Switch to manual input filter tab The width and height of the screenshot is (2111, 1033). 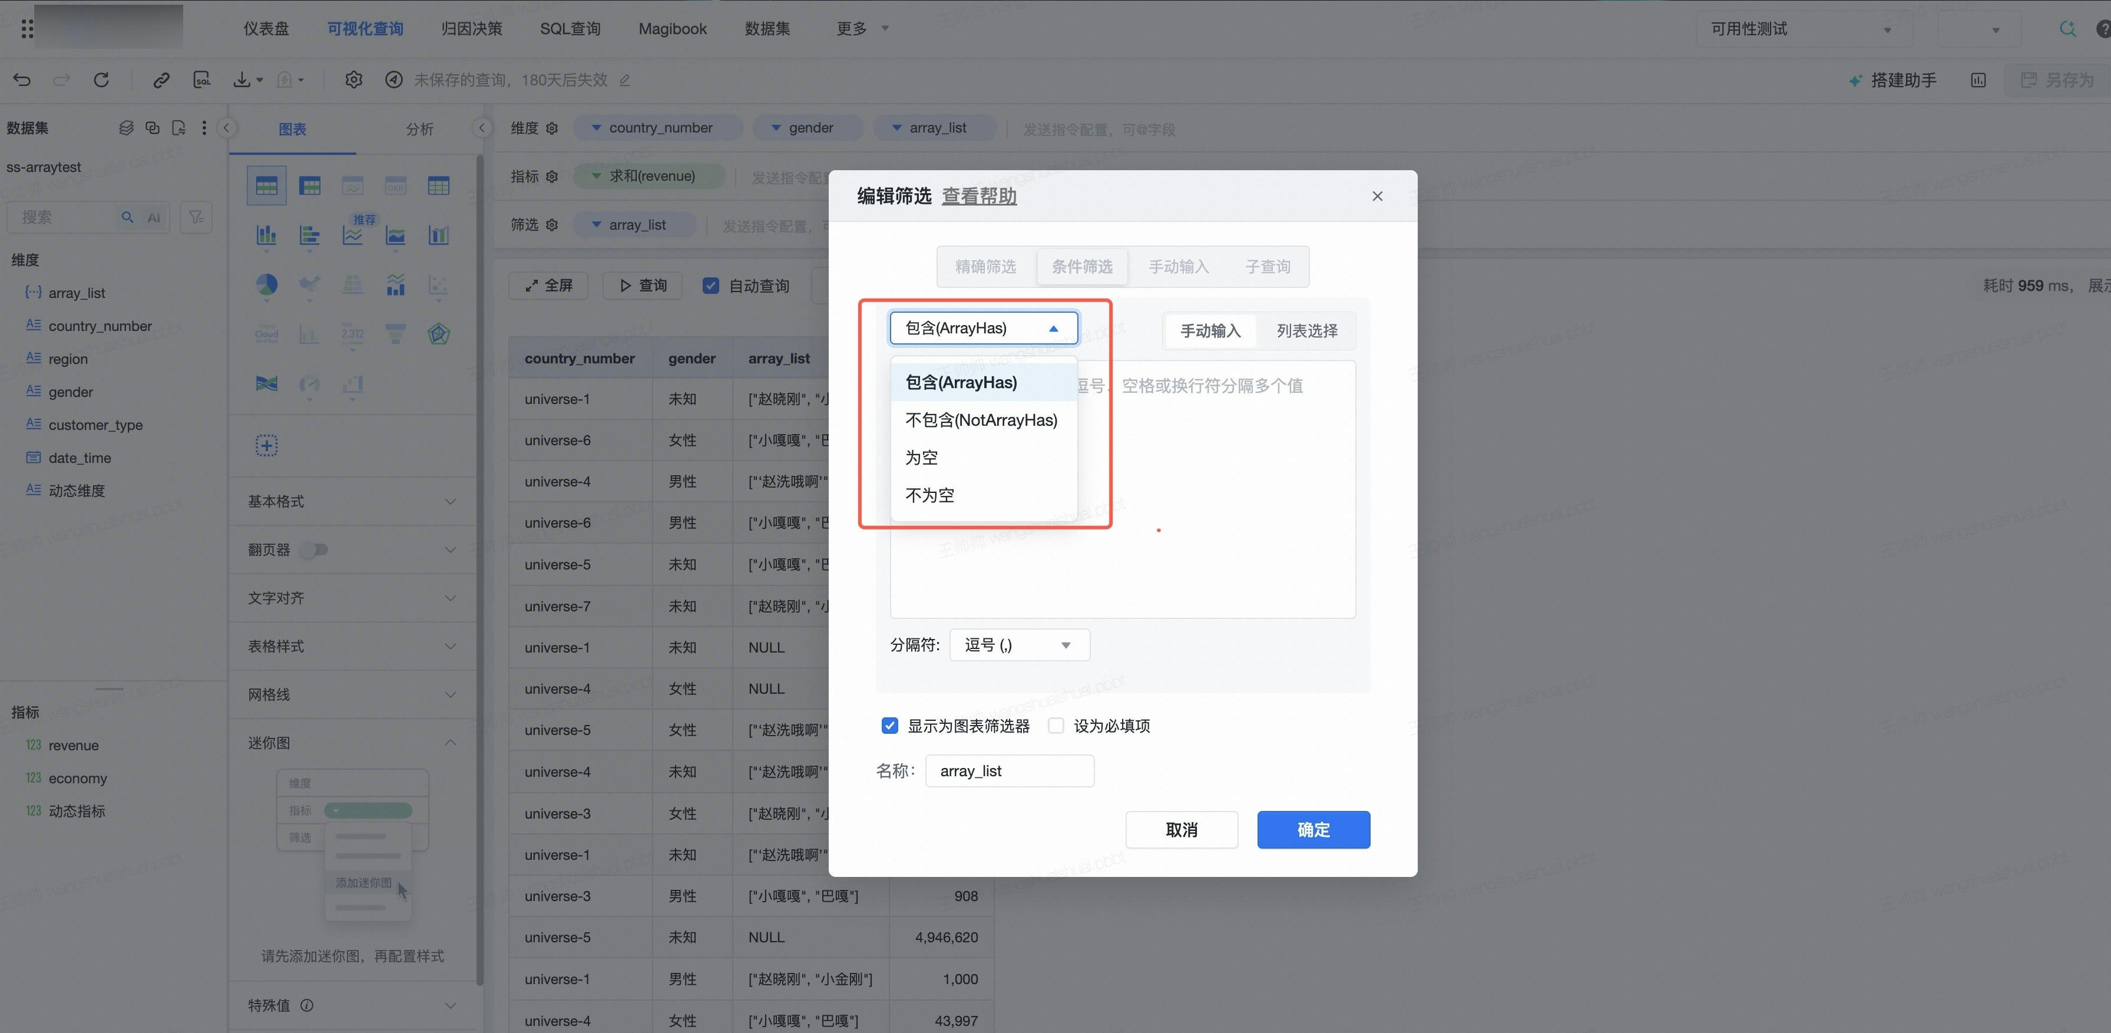click(x=1179, y=267)
